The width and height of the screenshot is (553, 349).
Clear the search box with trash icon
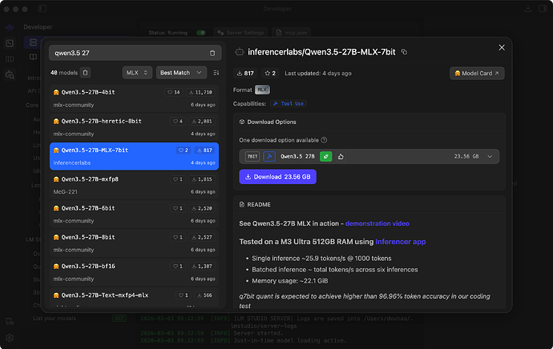coord(212,53)
